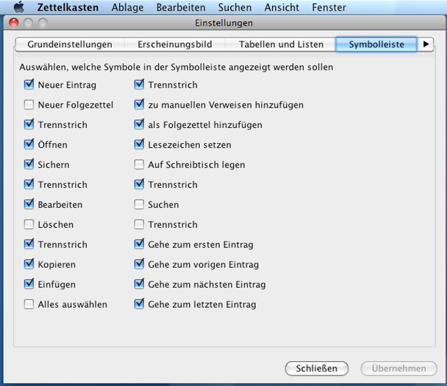447x386 pixels.
Task: Open the Zettelkasten application menu
Action: [x=68, y=7]
